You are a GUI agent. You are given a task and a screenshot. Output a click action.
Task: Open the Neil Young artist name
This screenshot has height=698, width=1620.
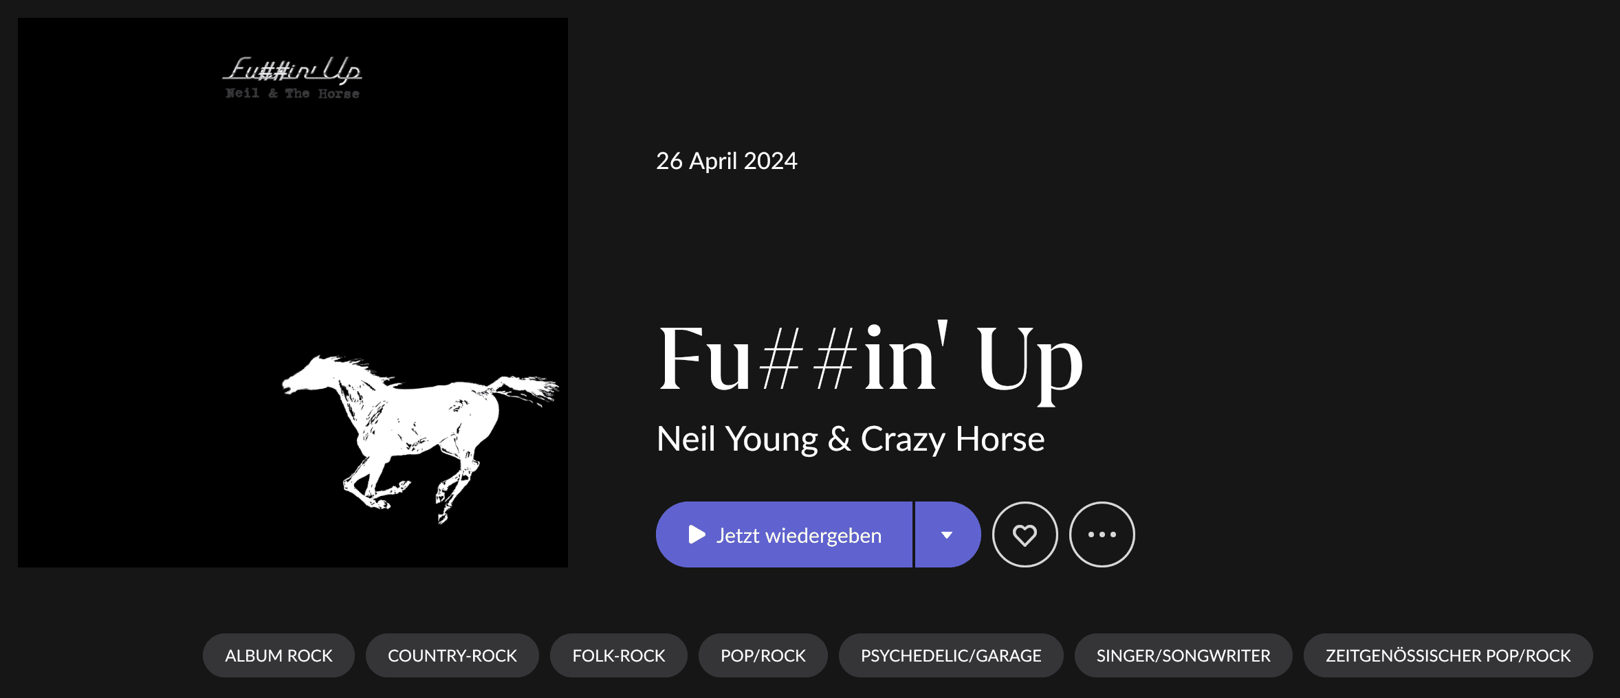click(x=736, y=439)
